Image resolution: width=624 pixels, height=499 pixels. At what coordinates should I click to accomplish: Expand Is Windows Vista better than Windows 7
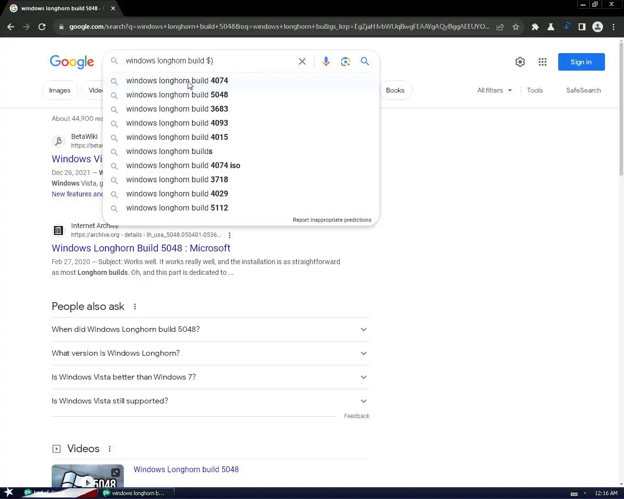tap(211, 377)
